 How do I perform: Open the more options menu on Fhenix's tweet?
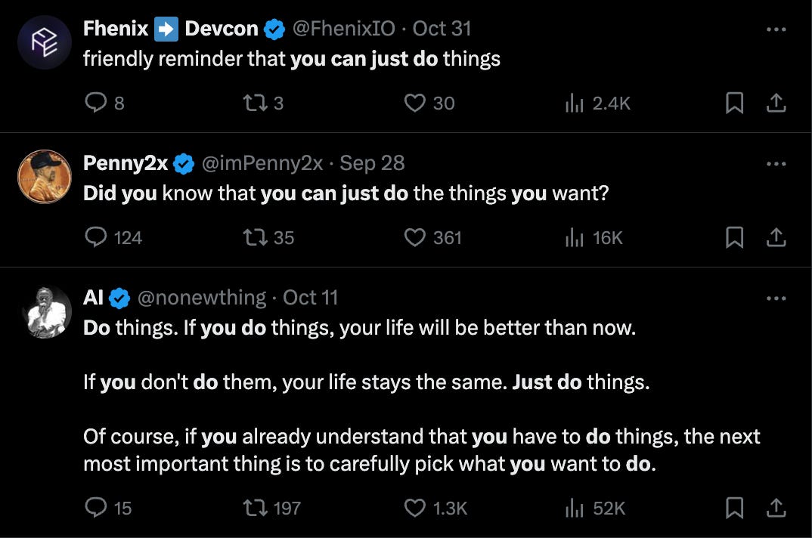(776, 28)
